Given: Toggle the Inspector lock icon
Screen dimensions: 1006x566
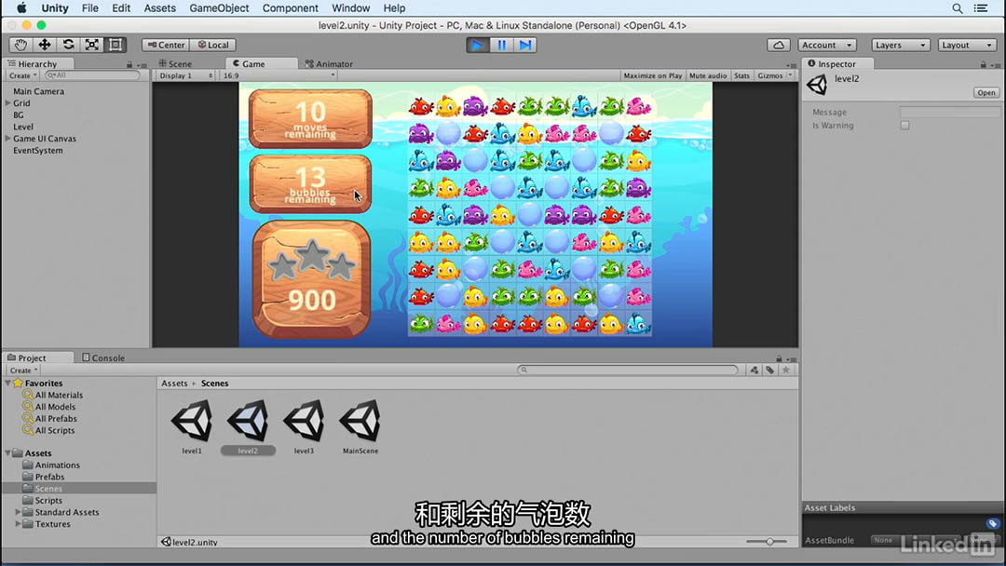Looking at the screenshot, I should click(983, 64).
